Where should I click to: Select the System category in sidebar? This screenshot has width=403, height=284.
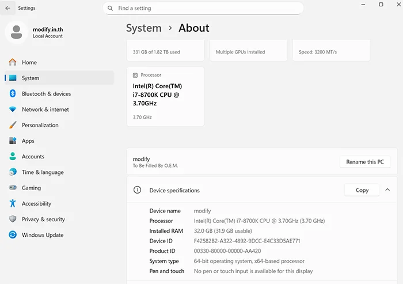(31, 78)
